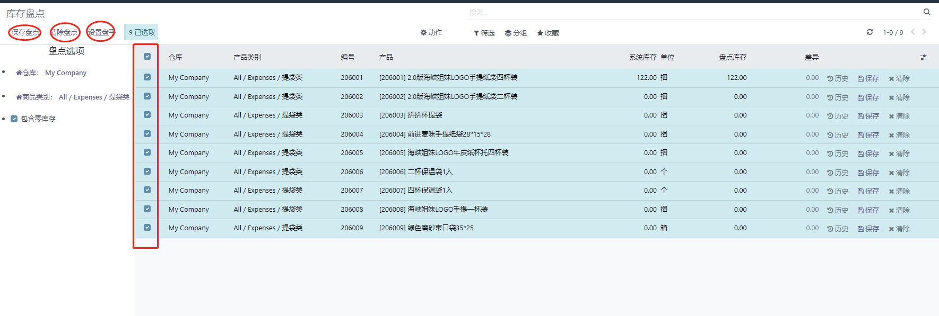Click into the search input field
This screenshot has height=316, width=939.
[x=690, y=12]
